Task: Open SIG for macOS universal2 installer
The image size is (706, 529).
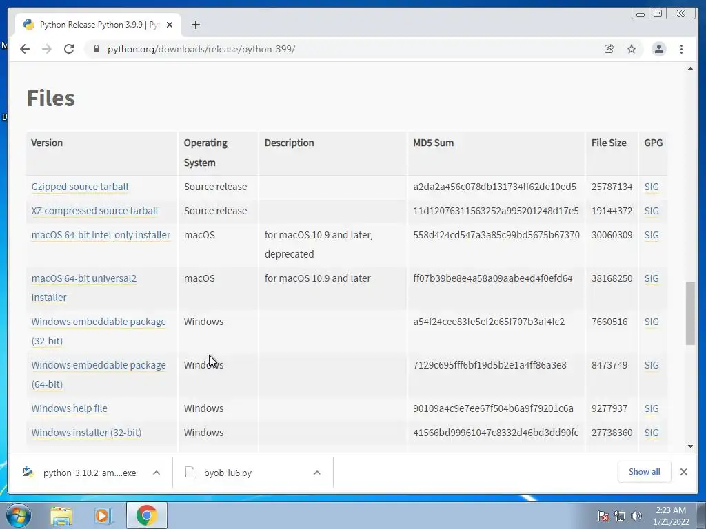Action: coord(652,278)
